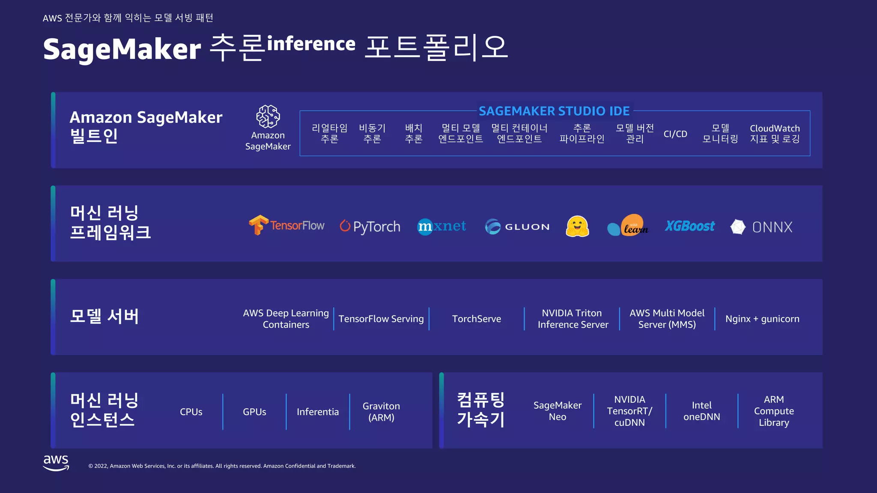Select 멀티 모델 엔드포인트 label

[x=461, y=134]
